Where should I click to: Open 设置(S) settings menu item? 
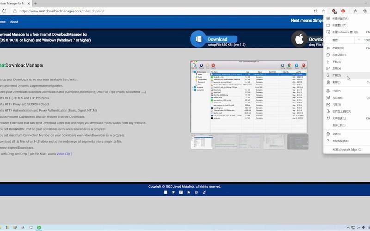[346, 134]
